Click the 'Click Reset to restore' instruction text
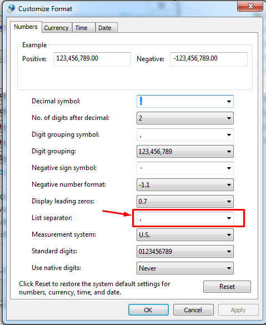The width and height of the screenshot is (266, 325). [94, 288]
